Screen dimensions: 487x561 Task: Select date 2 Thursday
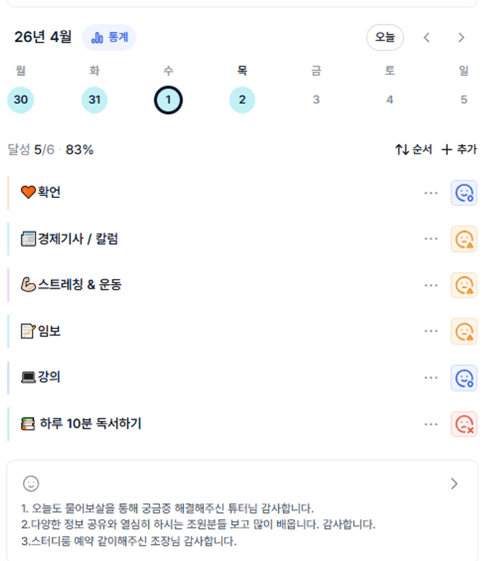(x=242, y=100)
